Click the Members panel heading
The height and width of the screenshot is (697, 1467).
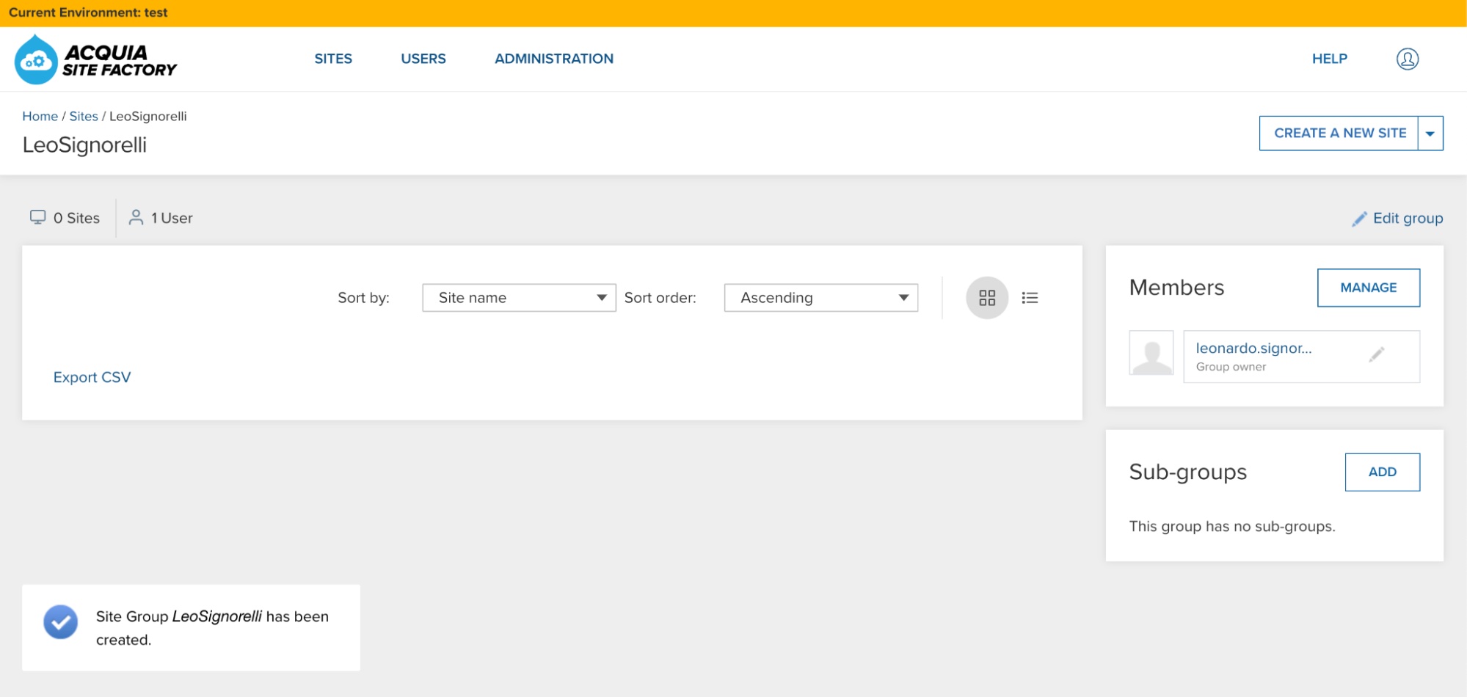tap(1176, 288)
